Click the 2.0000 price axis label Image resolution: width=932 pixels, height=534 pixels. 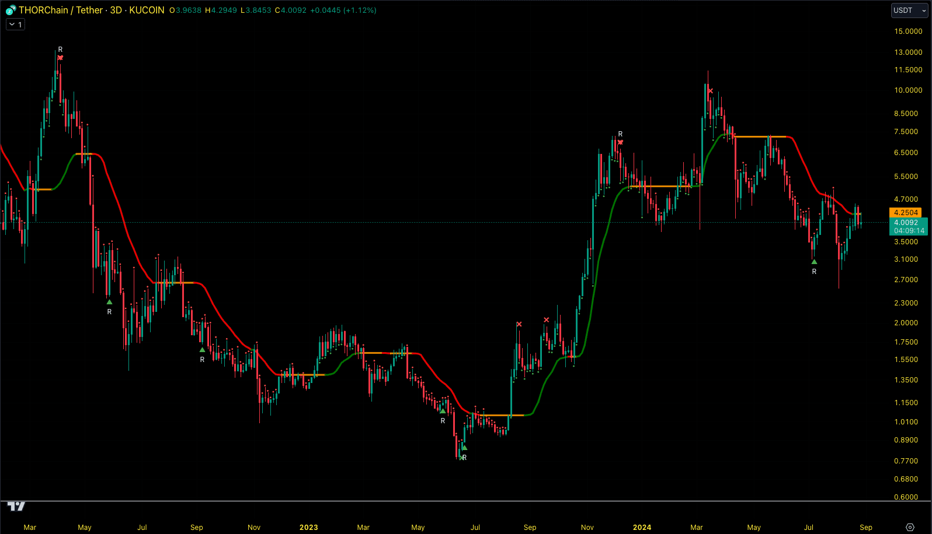tap(906, 323)
